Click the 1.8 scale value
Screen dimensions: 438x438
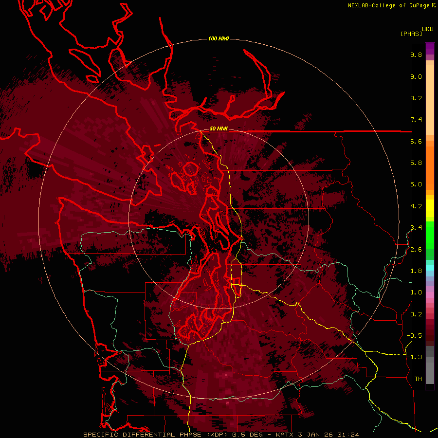tap(416, 271)
